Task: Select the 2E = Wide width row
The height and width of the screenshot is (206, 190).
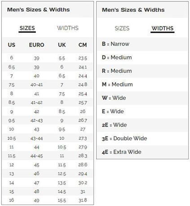Action: [x=142, y=125]
